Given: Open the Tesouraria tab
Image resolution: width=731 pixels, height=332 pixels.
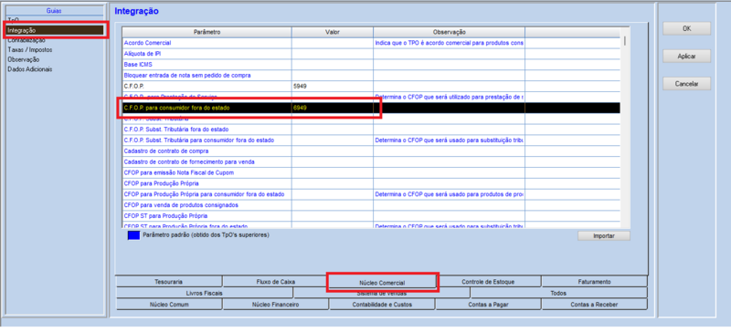Looking at the screenshot, I should 168,282.
